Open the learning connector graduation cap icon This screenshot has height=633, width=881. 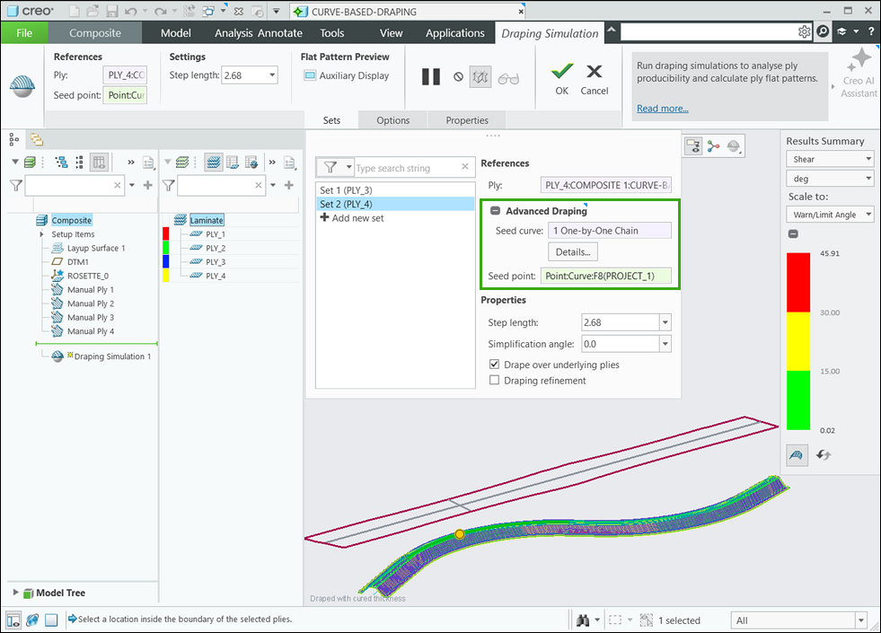pos(841,32)
